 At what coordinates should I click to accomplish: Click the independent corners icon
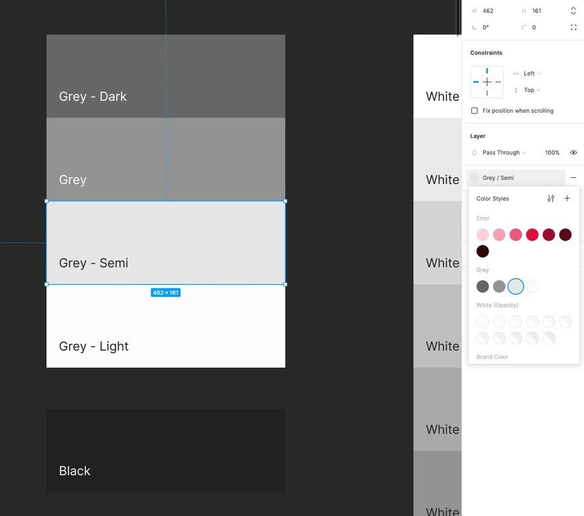click(x=573, y=27)
